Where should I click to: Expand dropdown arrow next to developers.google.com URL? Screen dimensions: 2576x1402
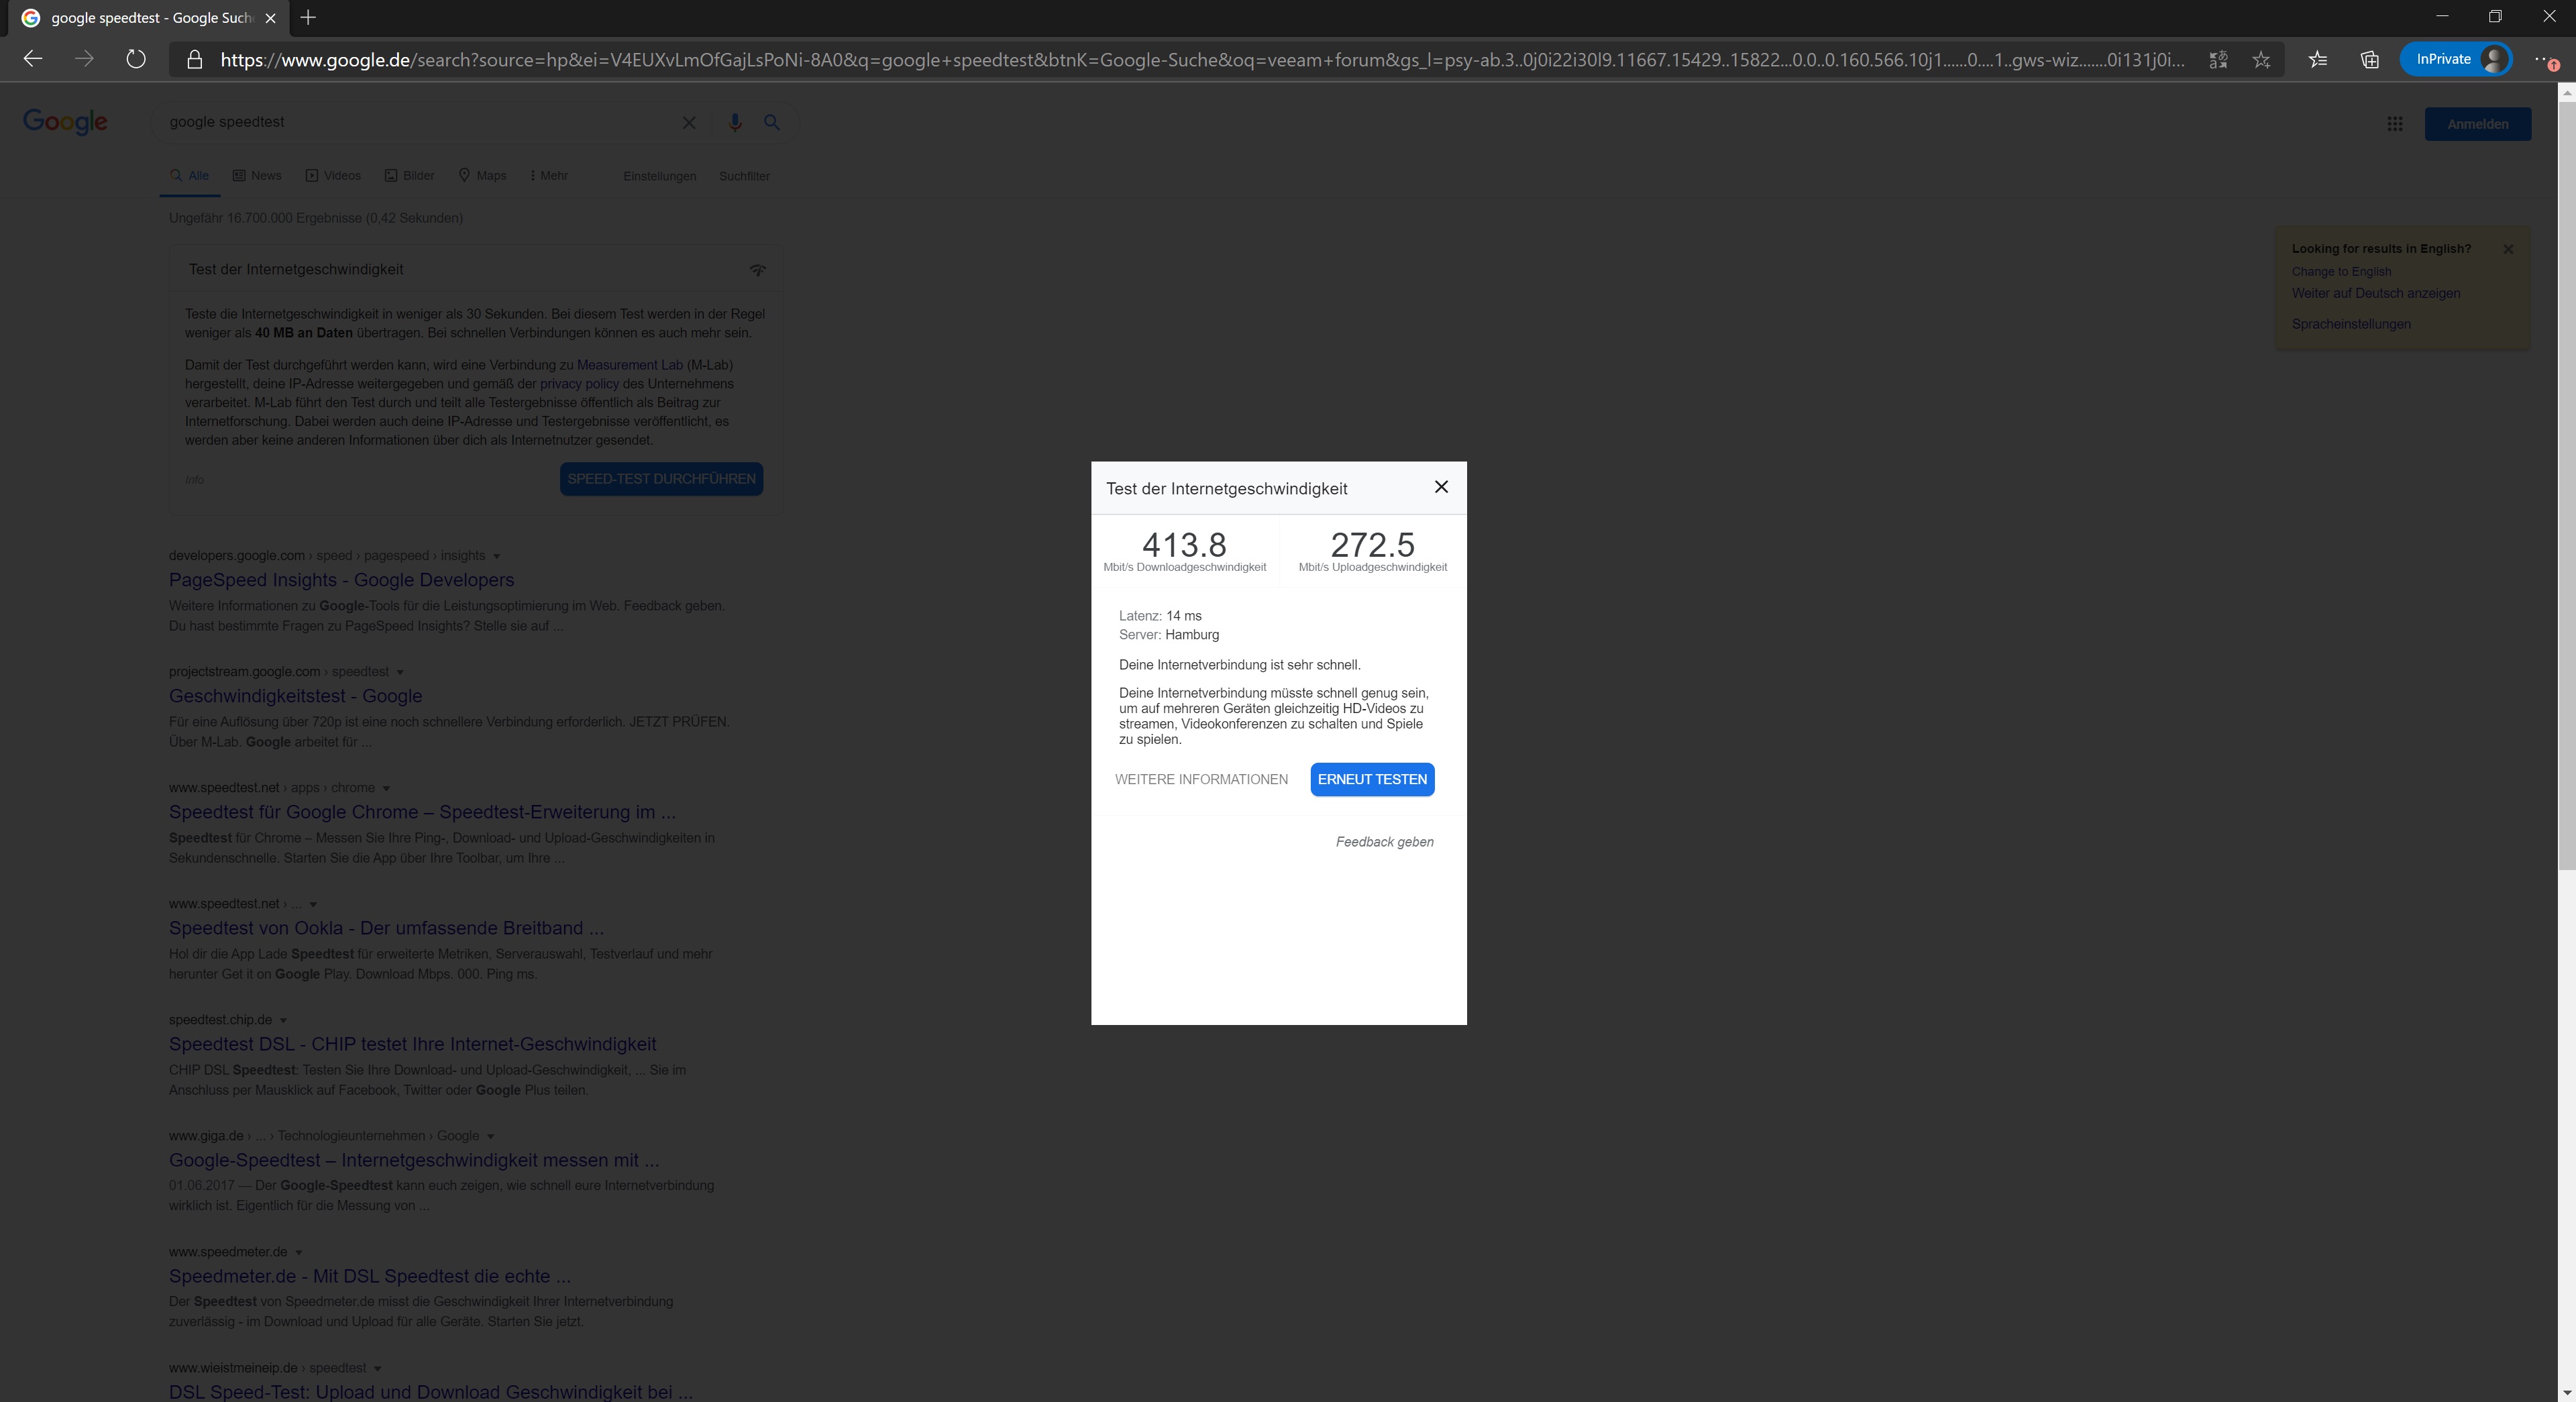tap(496, 556)
